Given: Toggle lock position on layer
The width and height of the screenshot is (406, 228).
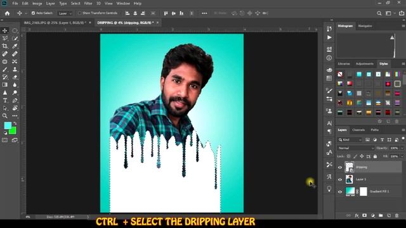Looking at the screenshot, I should [x=362, y=156].
